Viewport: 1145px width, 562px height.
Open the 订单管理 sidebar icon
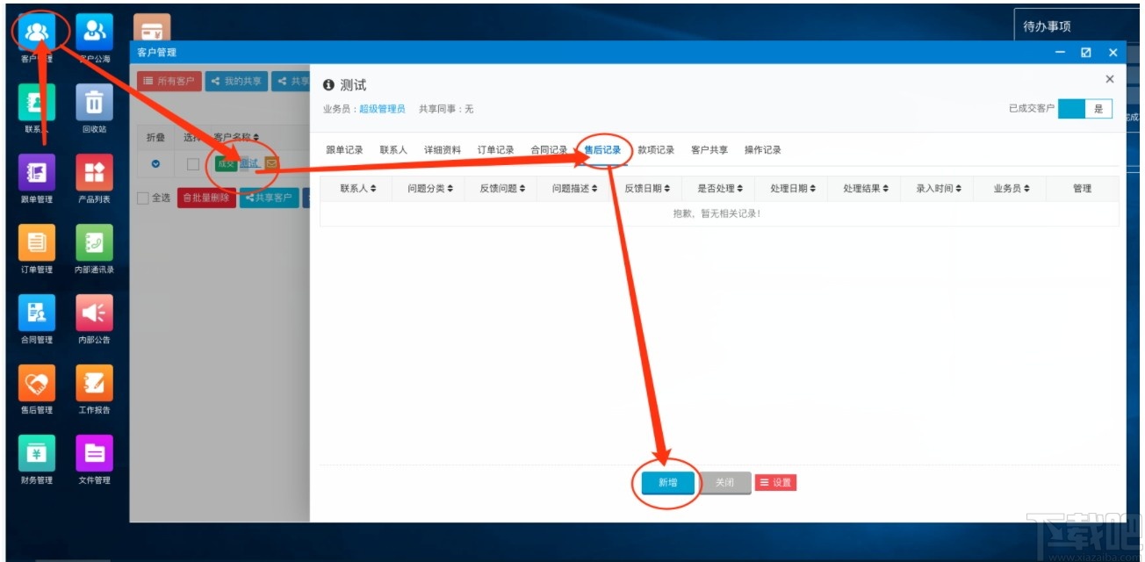point(36,244)
